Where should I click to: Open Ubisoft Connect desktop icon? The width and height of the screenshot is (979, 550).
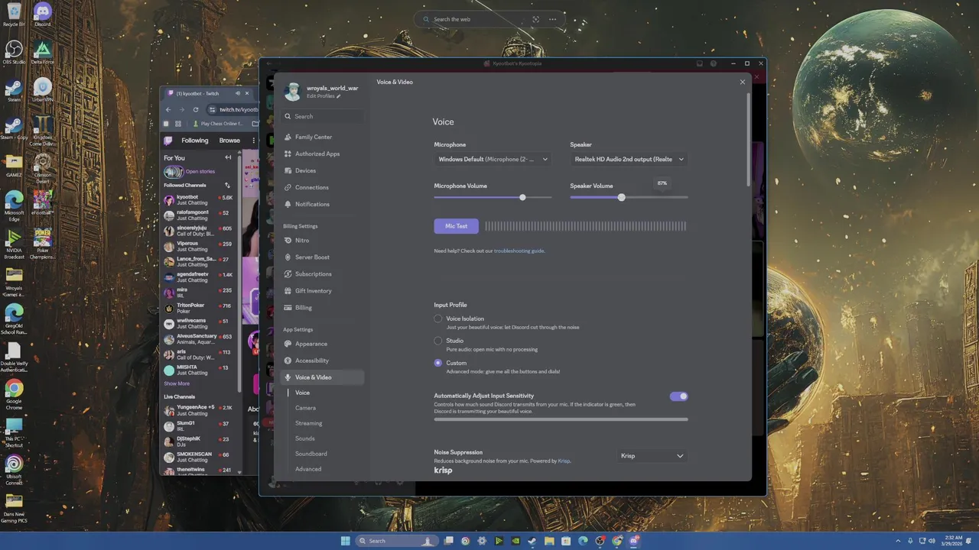14,470
